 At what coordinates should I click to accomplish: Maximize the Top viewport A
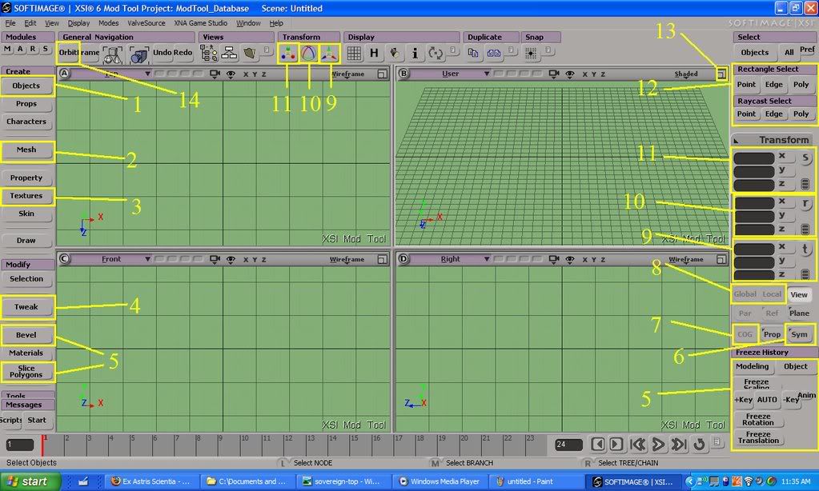click(x=383, y=74)
